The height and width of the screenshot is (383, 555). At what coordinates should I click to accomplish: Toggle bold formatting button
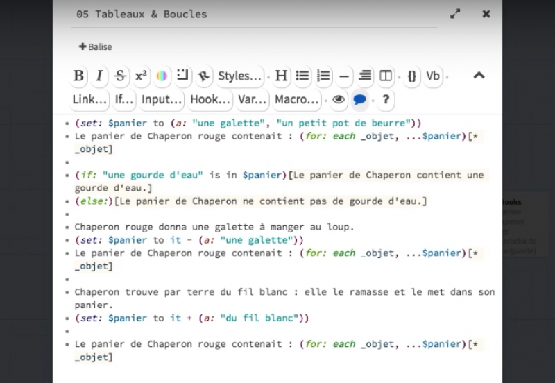[x=79, y=76]
